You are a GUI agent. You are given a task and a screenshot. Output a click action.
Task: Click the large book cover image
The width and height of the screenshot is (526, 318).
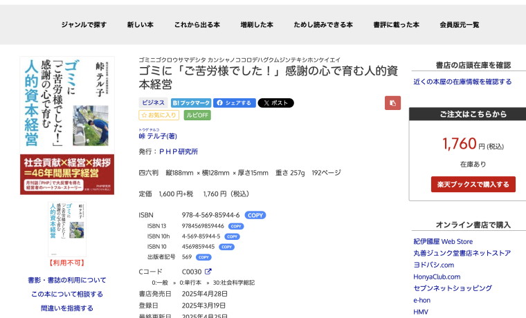pyautogui.click(x=66, y=125)
